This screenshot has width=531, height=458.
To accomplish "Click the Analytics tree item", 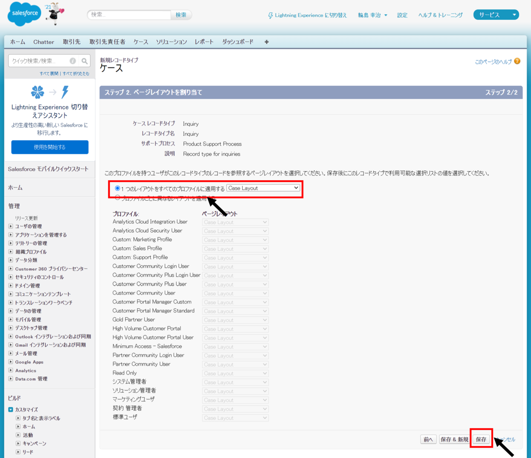I will click(26, 370).
